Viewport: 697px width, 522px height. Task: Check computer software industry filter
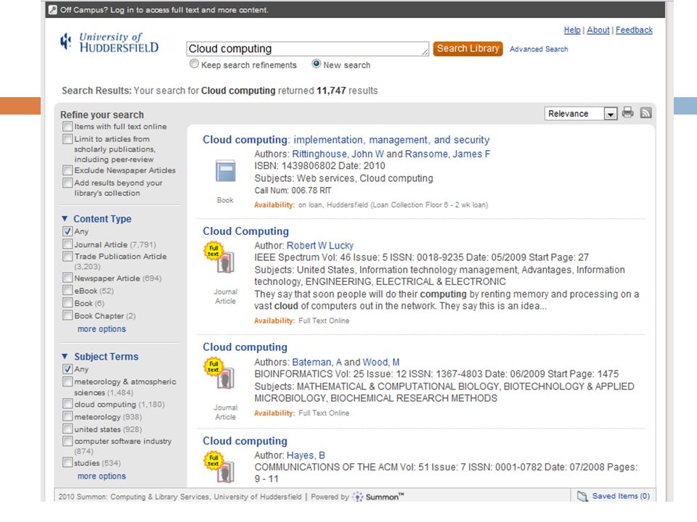click(67, 442)
